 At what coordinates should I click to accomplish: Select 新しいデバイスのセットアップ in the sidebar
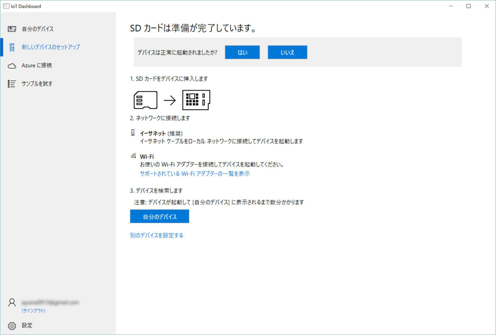(x=58, y=47)
